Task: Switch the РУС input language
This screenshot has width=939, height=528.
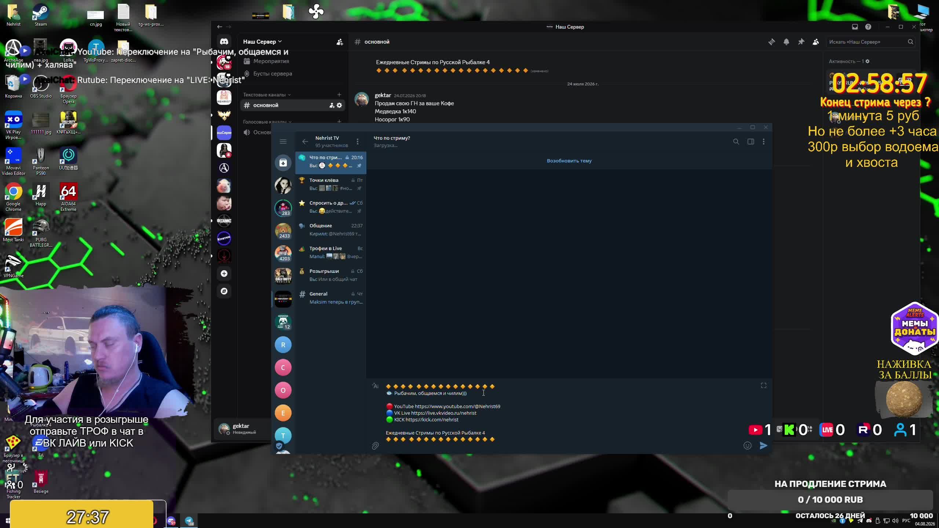Action: point(906,521)
